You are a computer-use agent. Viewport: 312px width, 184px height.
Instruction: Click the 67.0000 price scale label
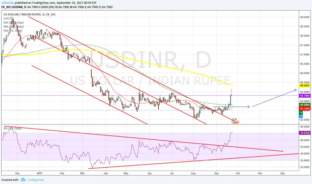(304, 55)
